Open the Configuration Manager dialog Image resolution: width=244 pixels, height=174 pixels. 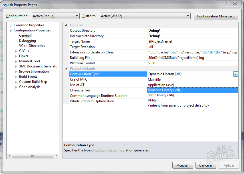[x=216, y=16]
